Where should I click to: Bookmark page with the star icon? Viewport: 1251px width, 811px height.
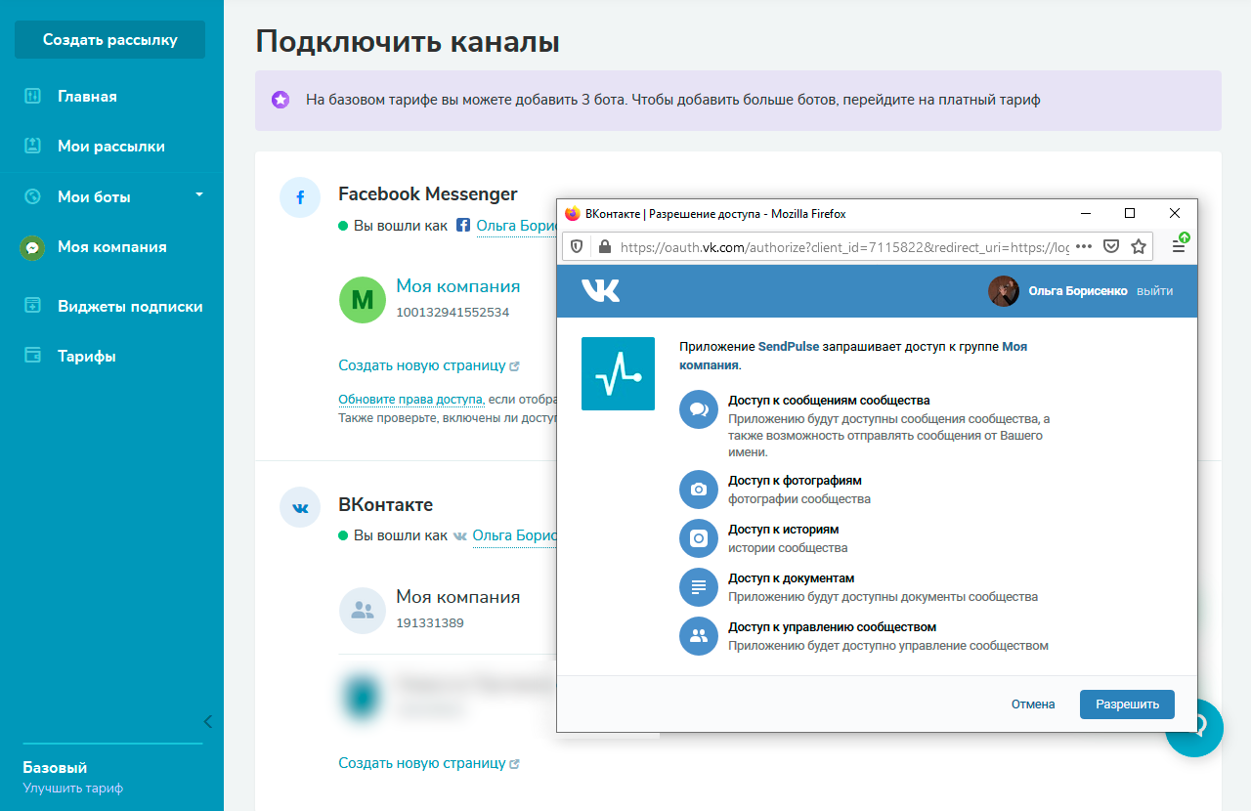1139,247
